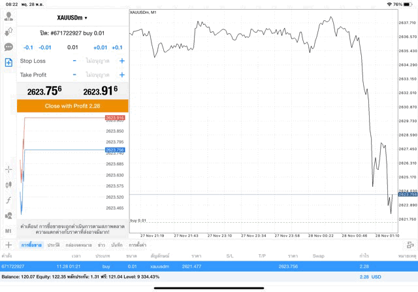
Task: Open the quotes up-down arrows icon
Action: [8, 31]
